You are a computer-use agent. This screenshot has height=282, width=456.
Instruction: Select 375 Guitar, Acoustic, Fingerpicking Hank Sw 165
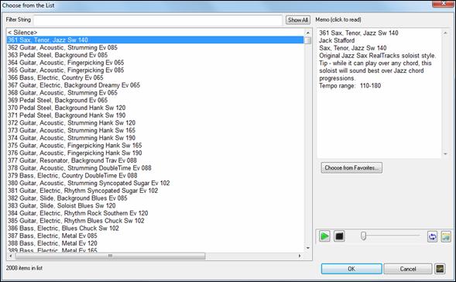(x=156, y=145)
